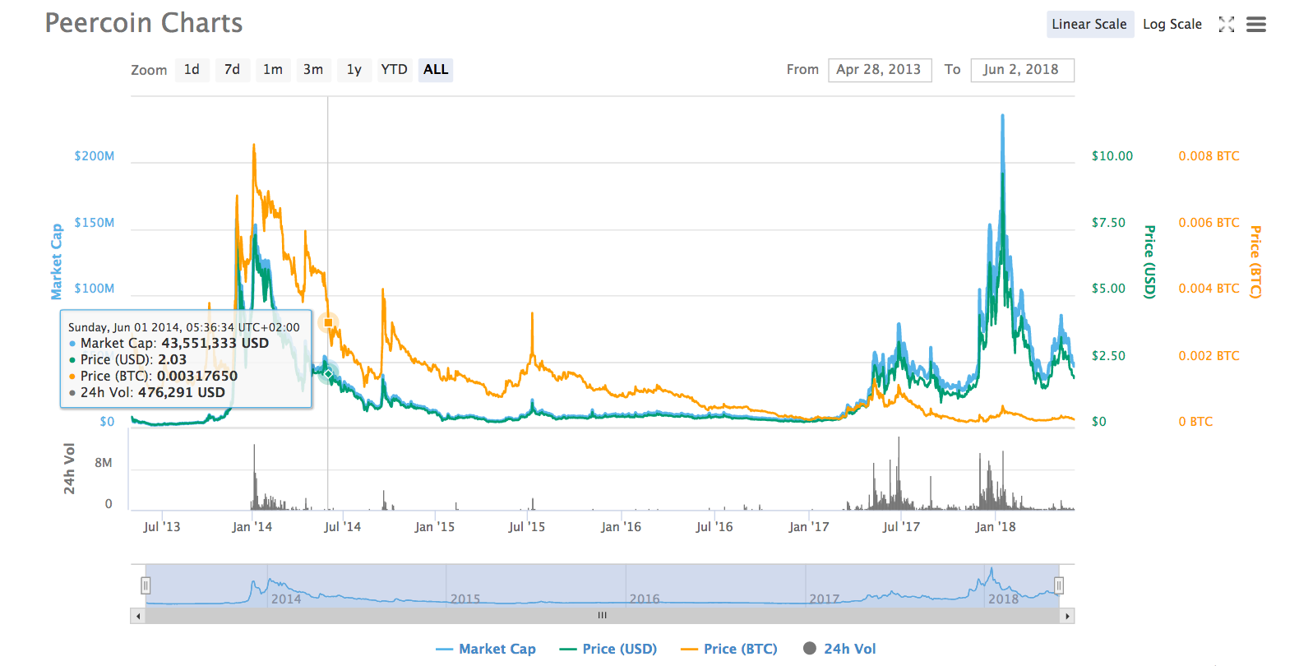This screenshot has height=666, width=1299.
Task: Set zoom to 7d
Action: coord(233,70)
